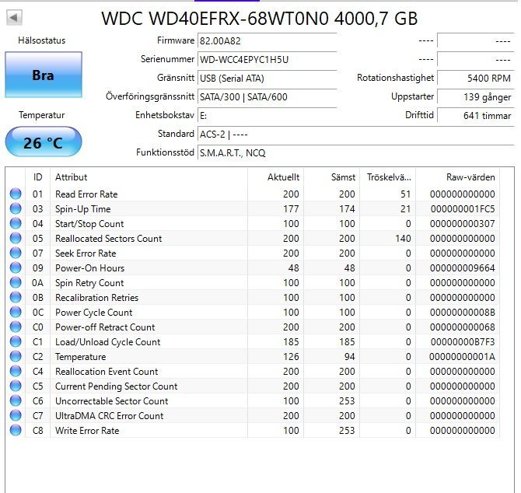Select the UltraDMA CRC Error Count name
521x493 pixels.
110,415
